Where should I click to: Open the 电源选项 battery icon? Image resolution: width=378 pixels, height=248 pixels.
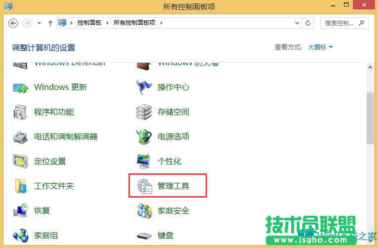(144, 137)
